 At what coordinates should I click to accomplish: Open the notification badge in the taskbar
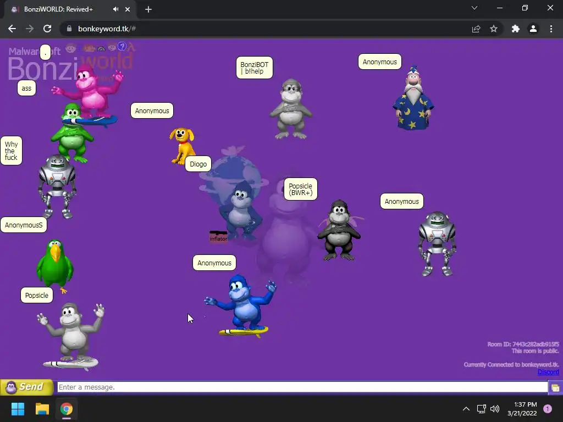tap(548, 409)
